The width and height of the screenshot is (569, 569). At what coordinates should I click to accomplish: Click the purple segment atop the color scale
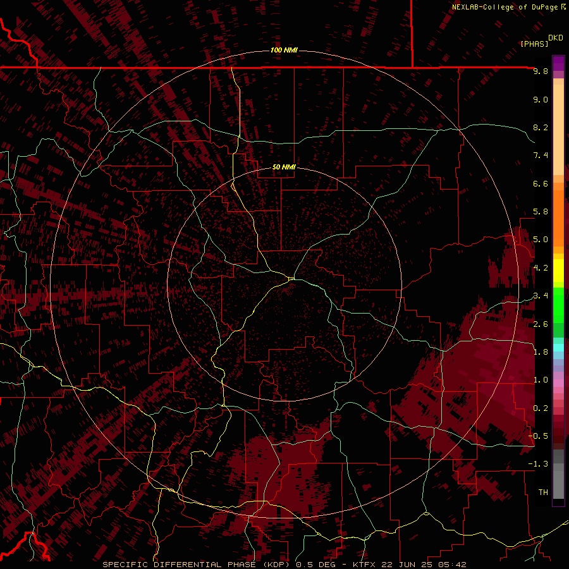click(x=558, y=63)
